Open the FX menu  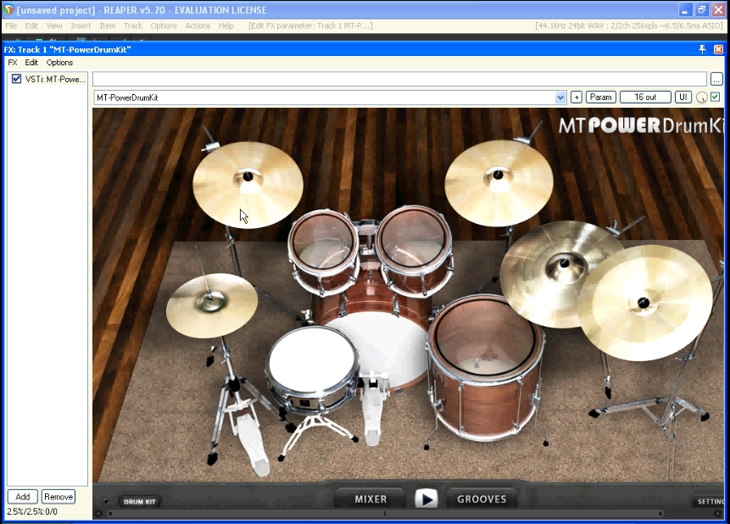pos(13,63)
